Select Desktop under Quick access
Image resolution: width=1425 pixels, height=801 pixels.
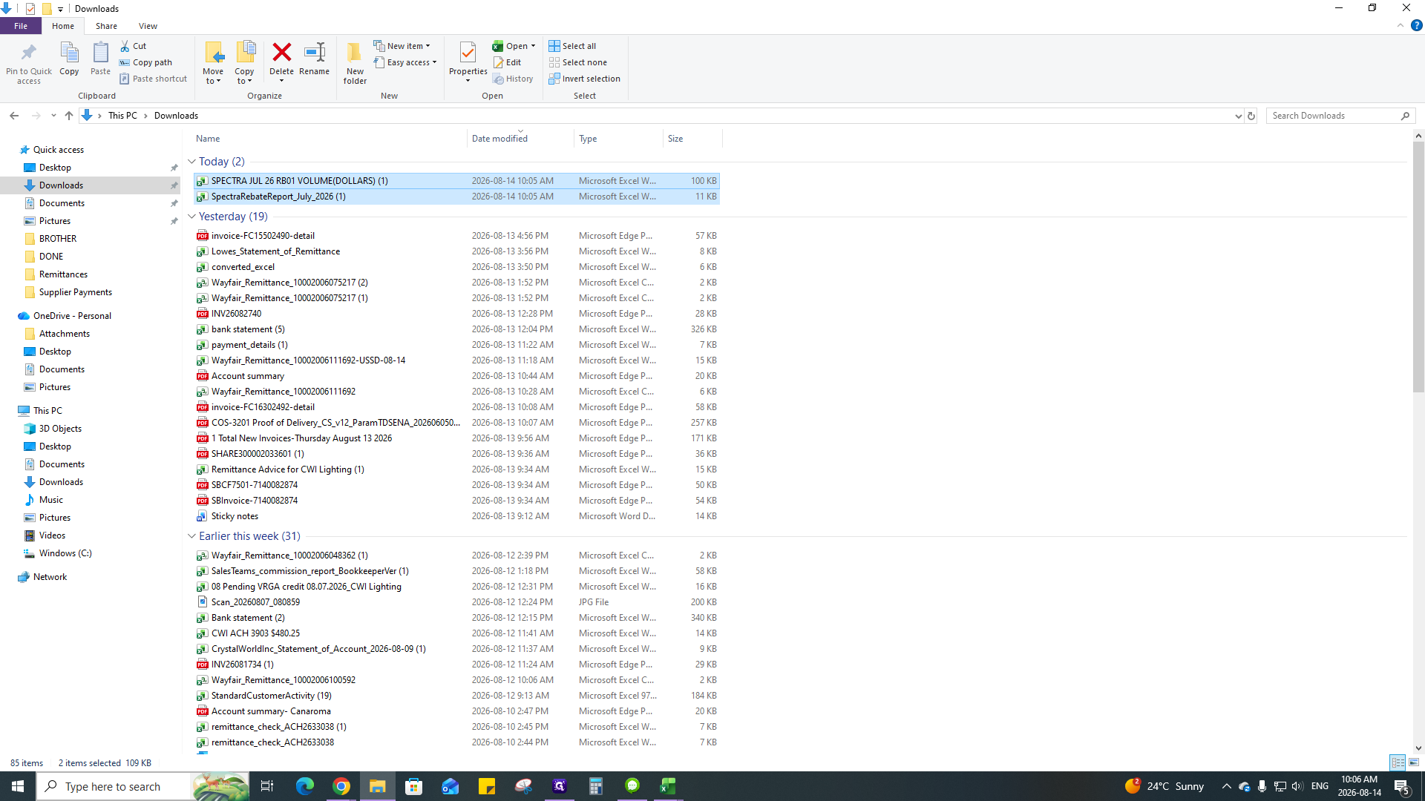pyautogui.click(x=55, y=168)
